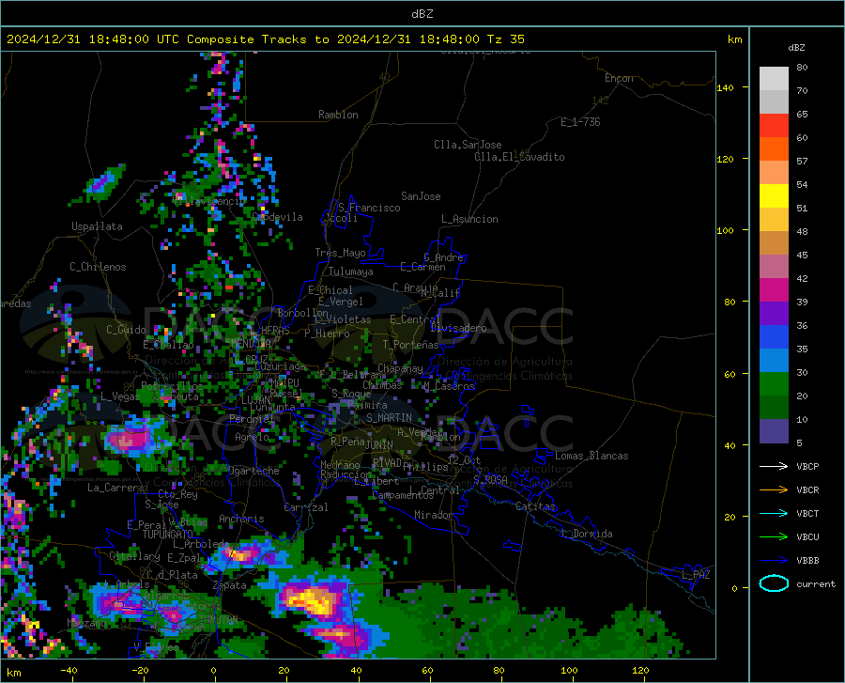Screen dimensions: 845x683
Task: Click the blue VBBB arrow in the legend
Action: [774, 561]
